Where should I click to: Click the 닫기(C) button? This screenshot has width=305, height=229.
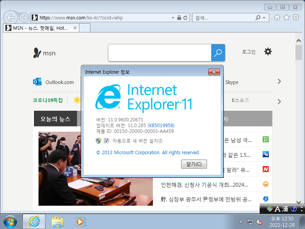pos(194,164)
